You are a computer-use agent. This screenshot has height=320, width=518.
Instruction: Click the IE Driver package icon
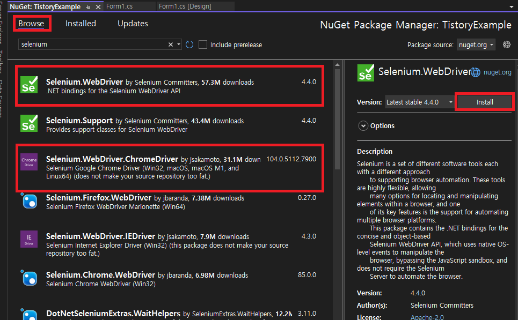click(x=29, y=239)
